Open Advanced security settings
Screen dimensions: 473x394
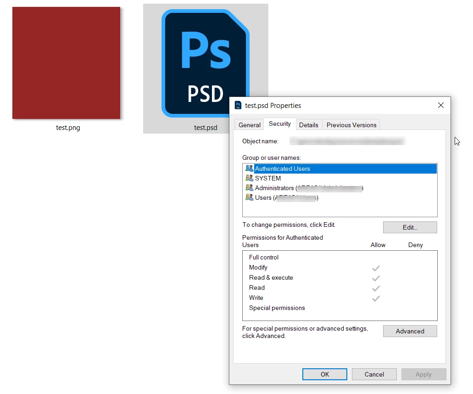(410, 331)
